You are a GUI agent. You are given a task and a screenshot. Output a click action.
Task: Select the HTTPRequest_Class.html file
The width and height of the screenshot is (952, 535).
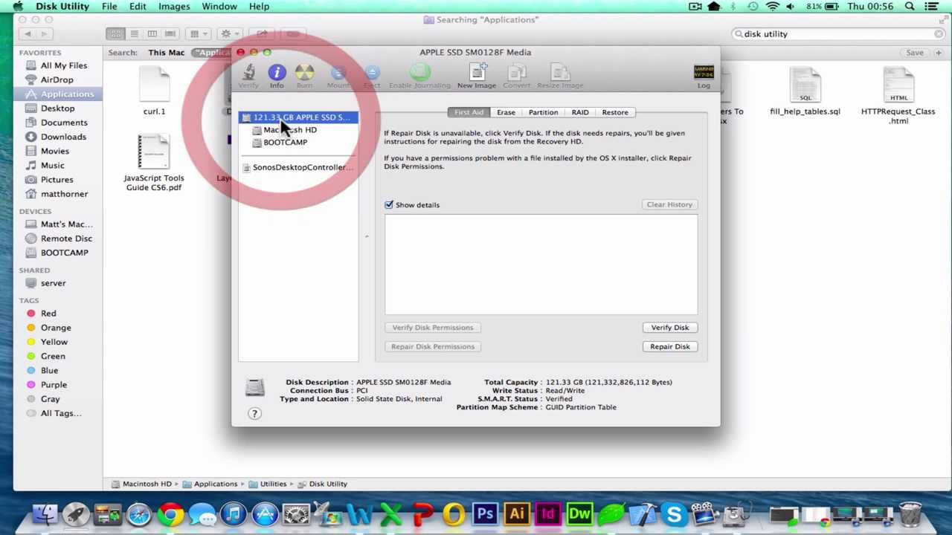(898, 95)
